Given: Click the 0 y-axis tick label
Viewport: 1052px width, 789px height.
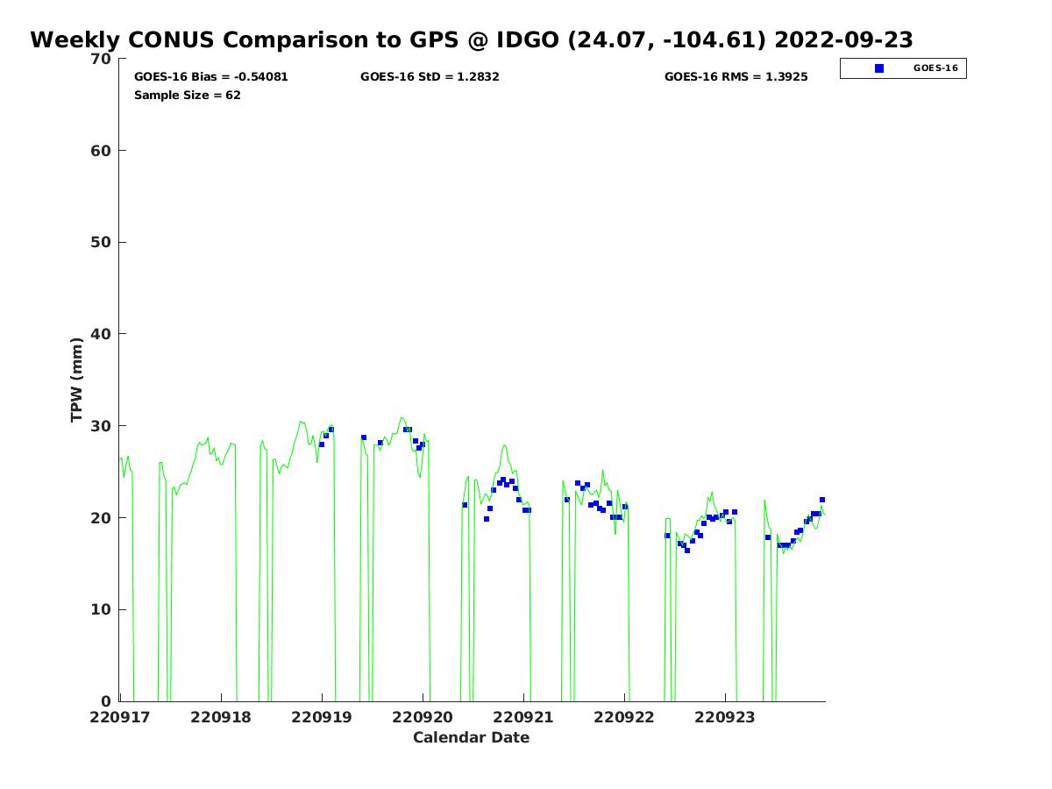Looking at the screenshot, I should click(107, 701).
